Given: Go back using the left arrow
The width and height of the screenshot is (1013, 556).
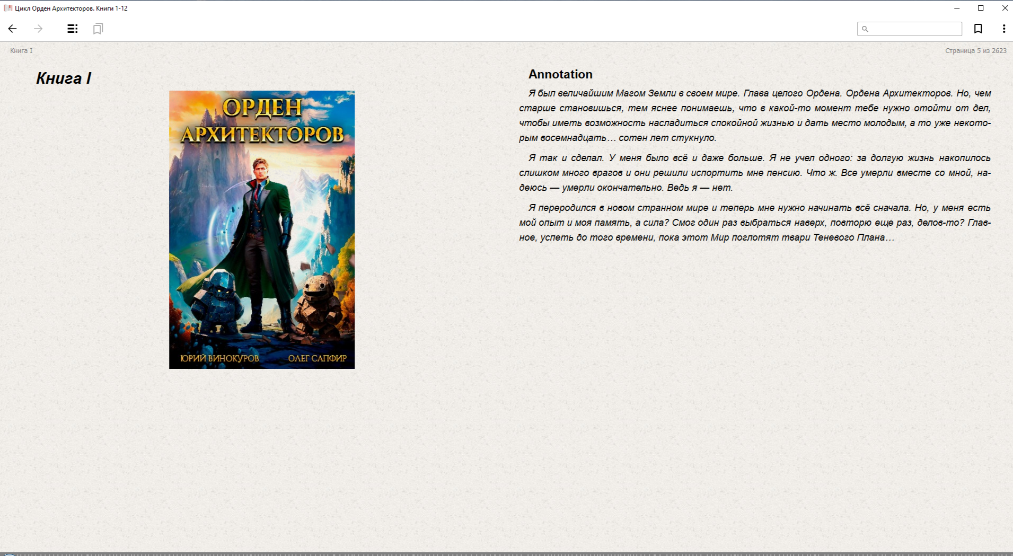Looking at the screenshot, I should coord(13,29).
